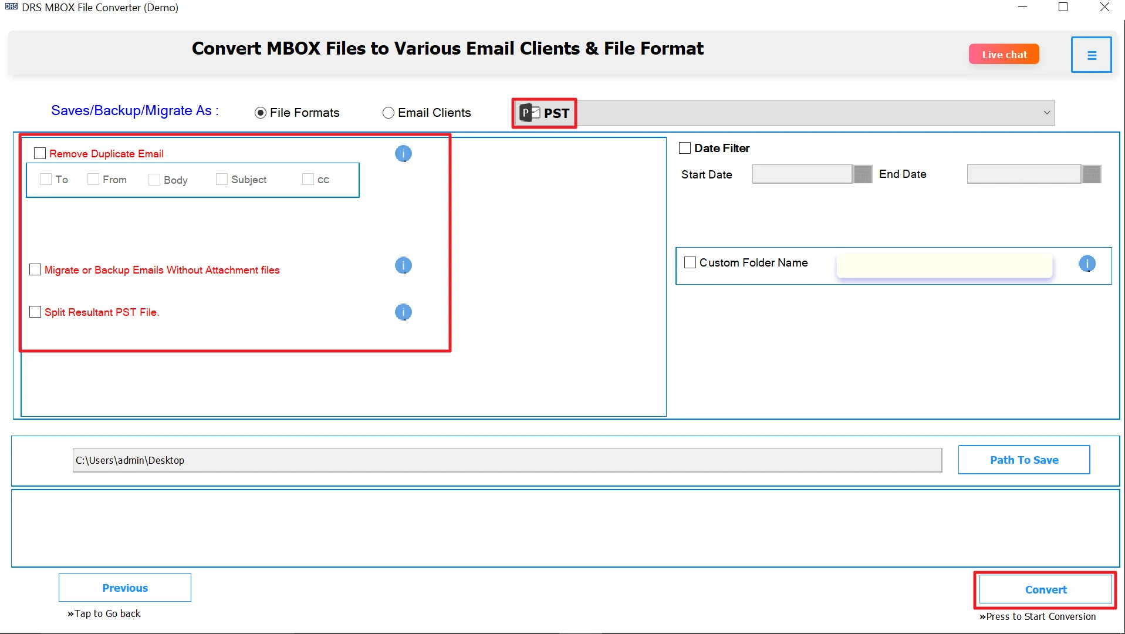Enable Split Resultant PST File option
Image resolution: width=1125 pixels, height=634 pixels.
tap(35, 312)
